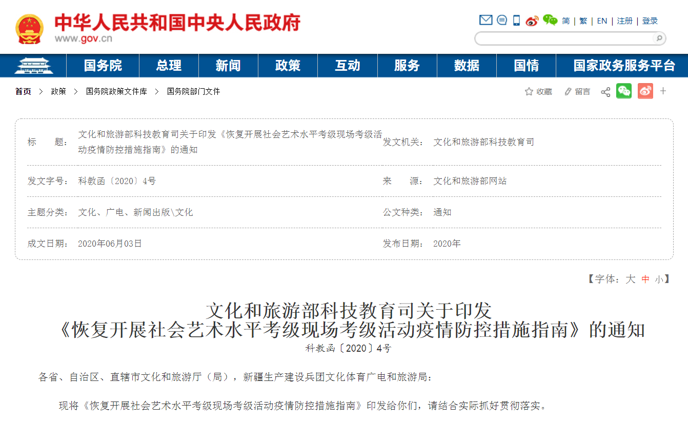
Task: Open the 服务 menu
Action: (x=407, y=66)
